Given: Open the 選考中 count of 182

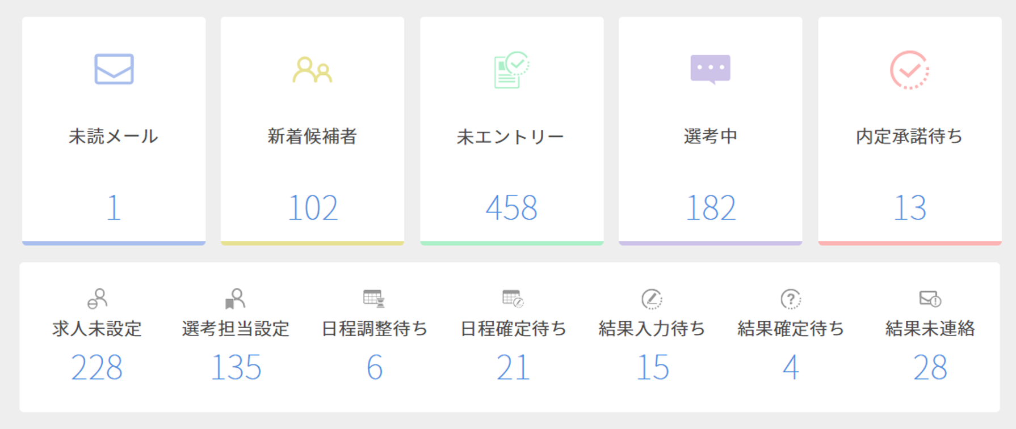Looking at the screenshot, I should 711,208.
